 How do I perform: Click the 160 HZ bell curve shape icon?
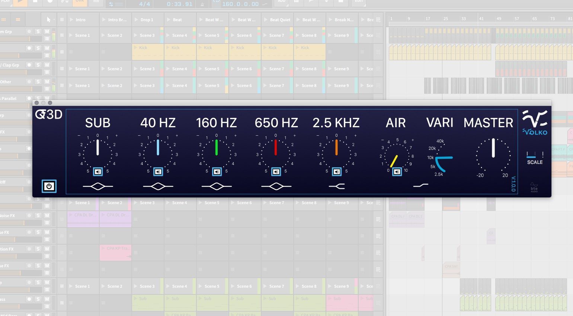tap(217, 186)
